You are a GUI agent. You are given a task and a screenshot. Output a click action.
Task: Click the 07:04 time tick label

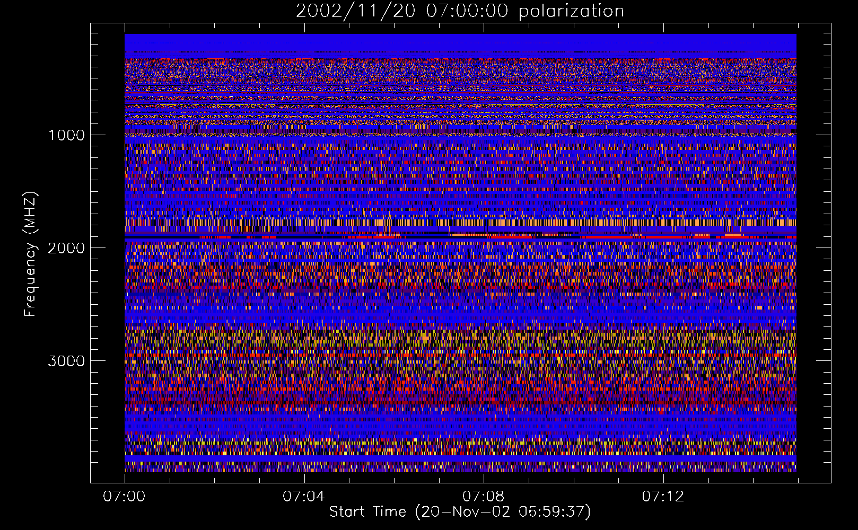[304, 496]
